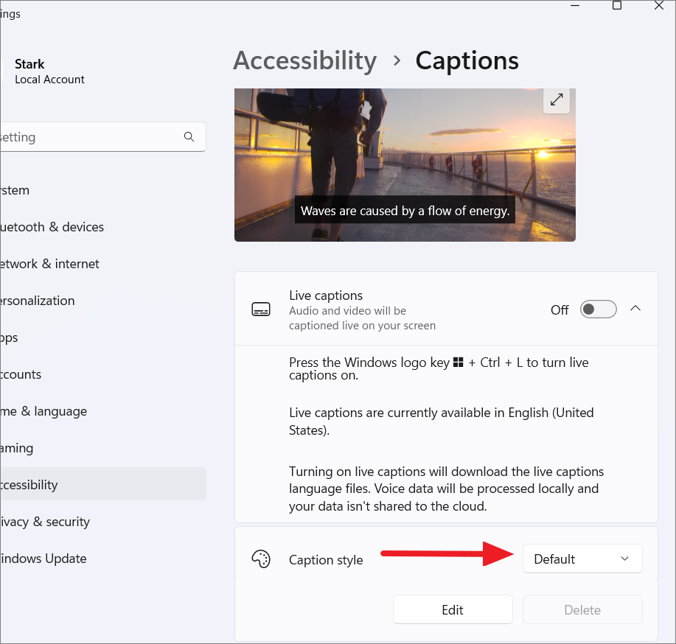Viewport: 676px width, 644px height.
Task: Click the 'Waves are caused by a flow of energy' caption
Action: (405, 210)
